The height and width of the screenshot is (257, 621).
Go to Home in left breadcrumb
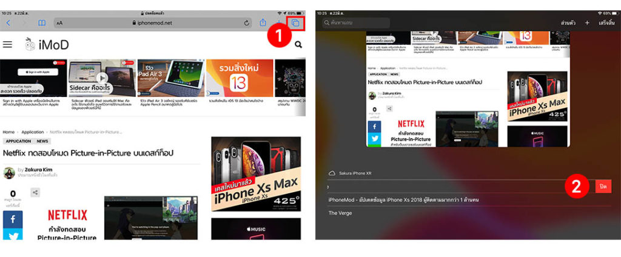pyautogui.click(x=8, y=132)
